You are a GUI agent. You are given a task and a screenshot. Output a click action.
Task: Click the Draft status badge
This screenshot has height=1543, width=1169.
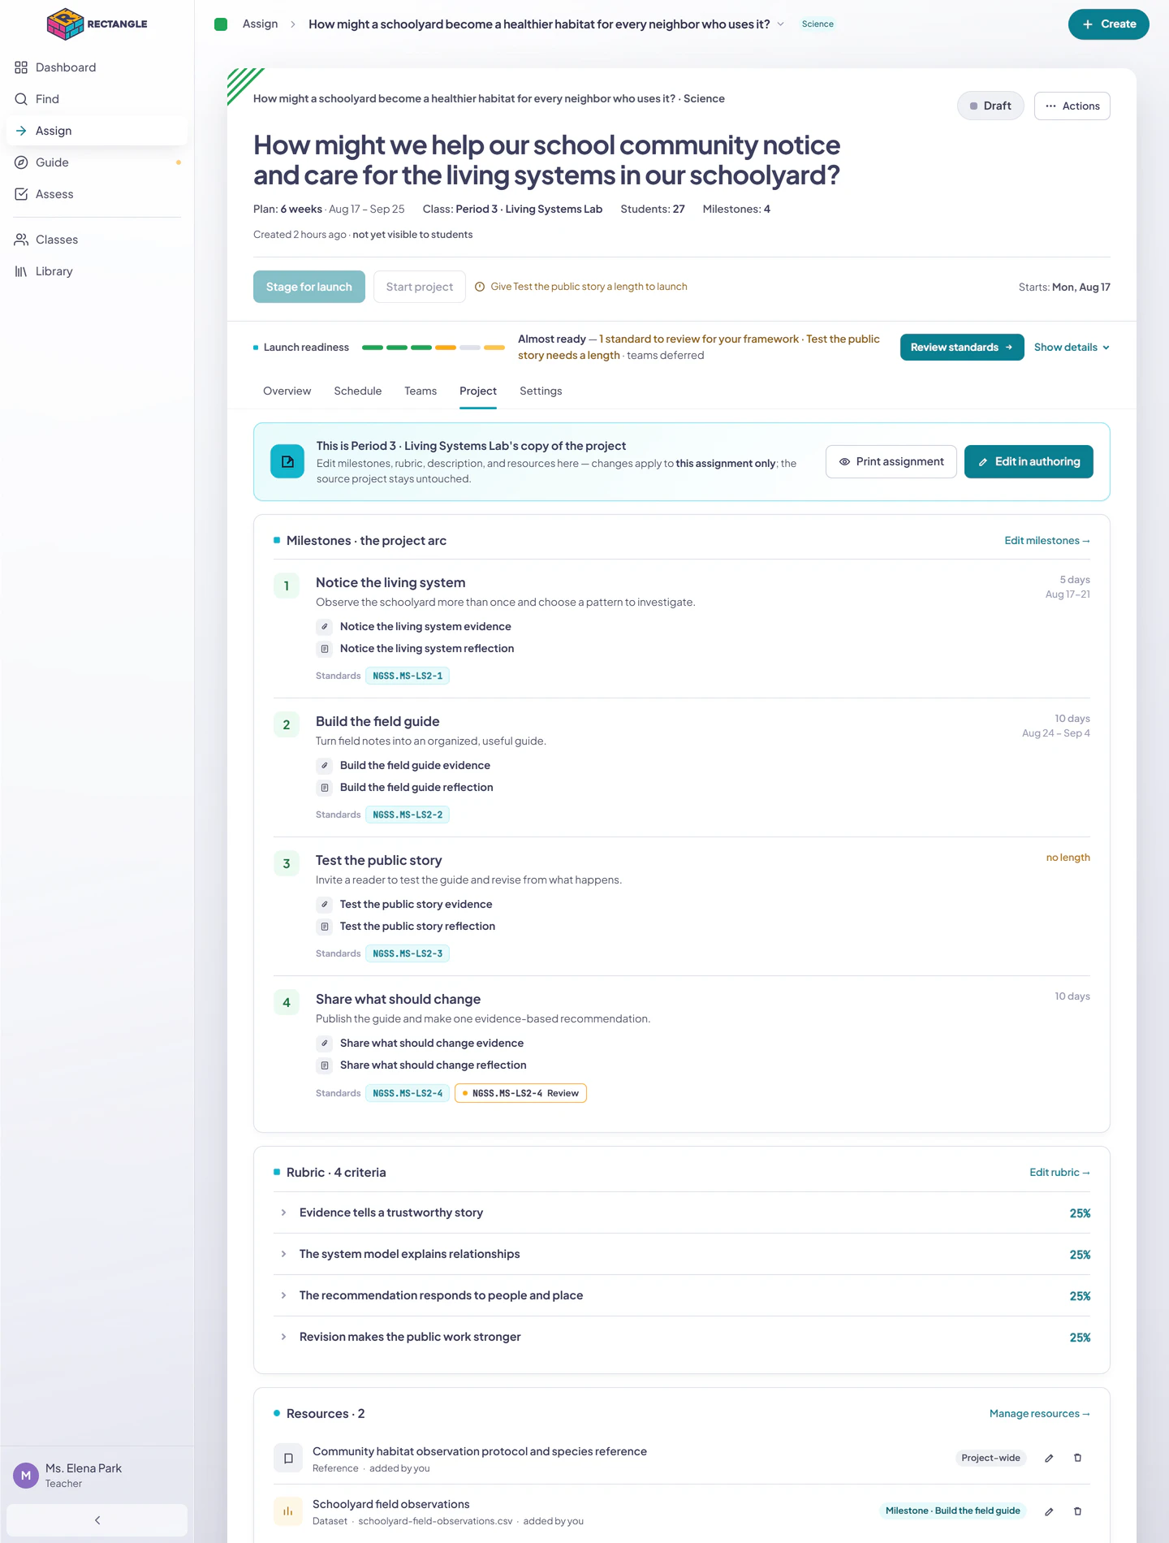pos(990,106)
